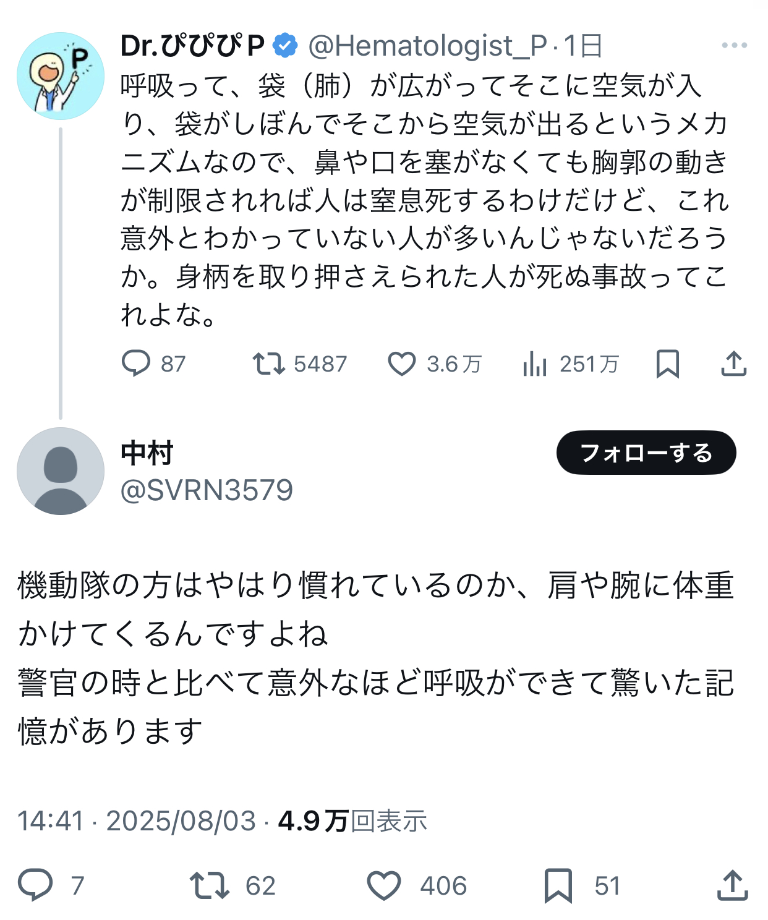Screen dimensions: 768x920
Task: Like the post with 3.6万 likes
Action: [x=402, y=364]
